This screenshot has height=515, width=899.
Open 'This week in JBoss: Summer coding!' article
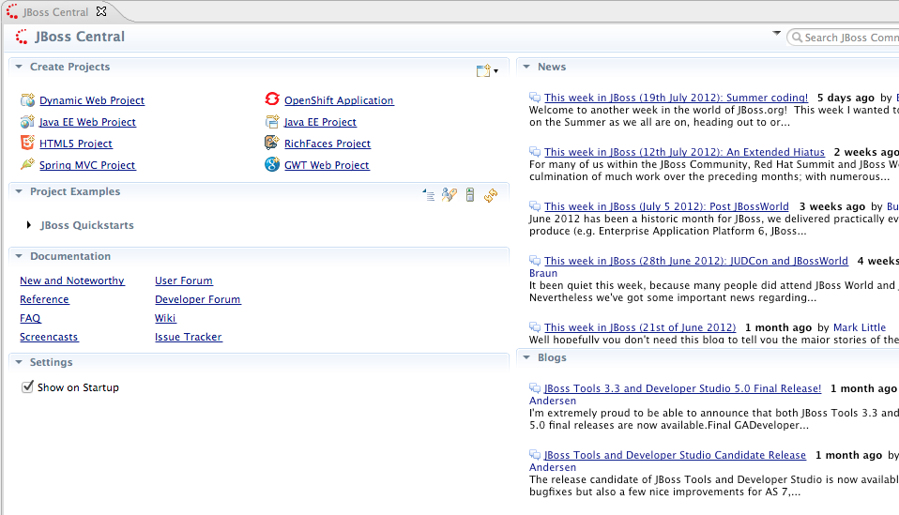point(676,98)
